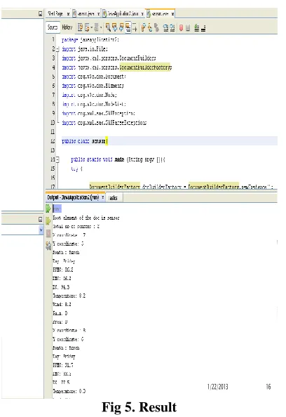This screenshot has width=286, height=417.
Task: Select the active sensor.java tab on the right
Action: coord(160,13)
